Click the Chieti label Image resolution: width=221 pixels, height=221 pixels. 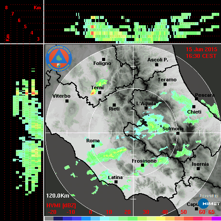pos(194,112)
